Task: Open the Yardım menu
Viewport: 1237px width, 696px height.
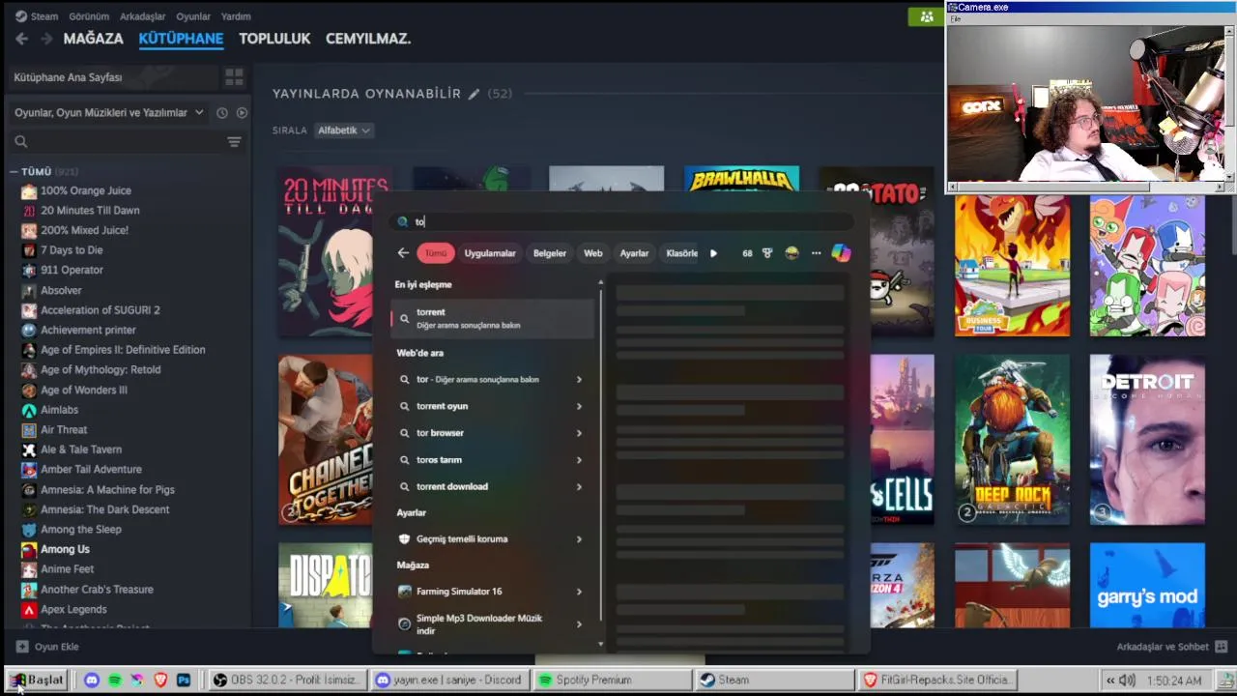Action: point(236,16)
